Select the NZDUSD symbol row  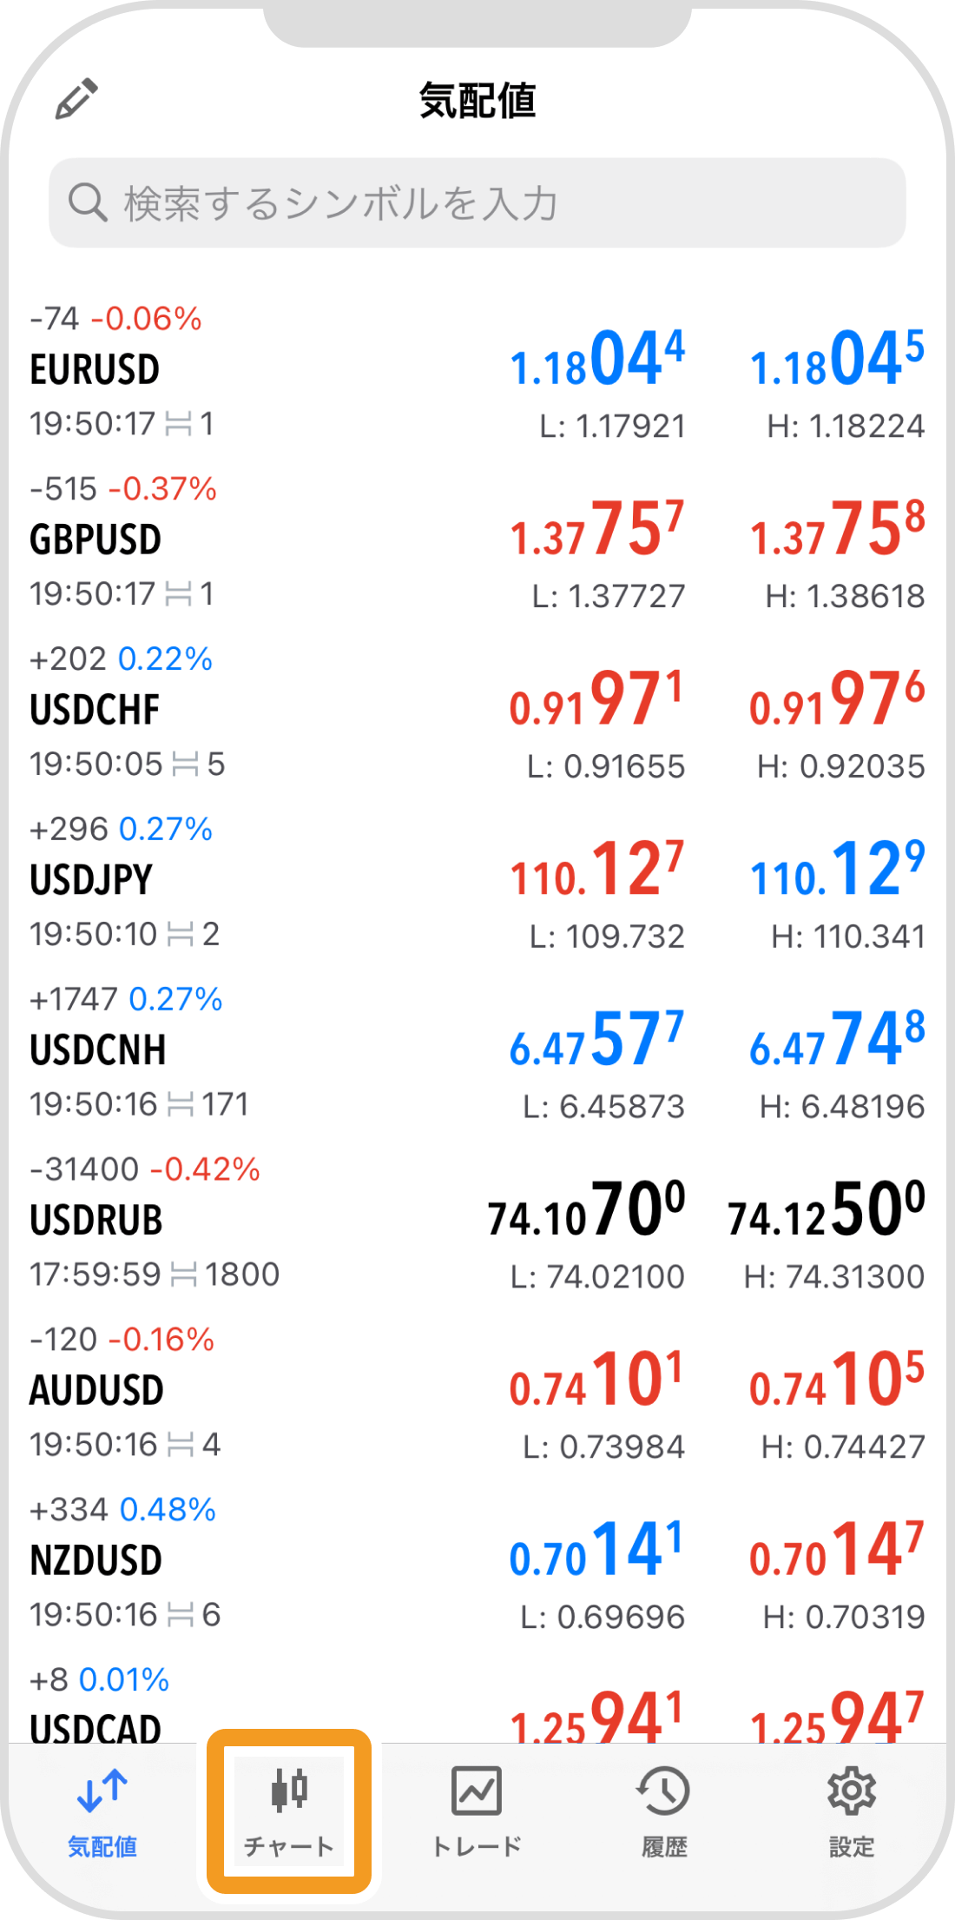point(477,1564)
